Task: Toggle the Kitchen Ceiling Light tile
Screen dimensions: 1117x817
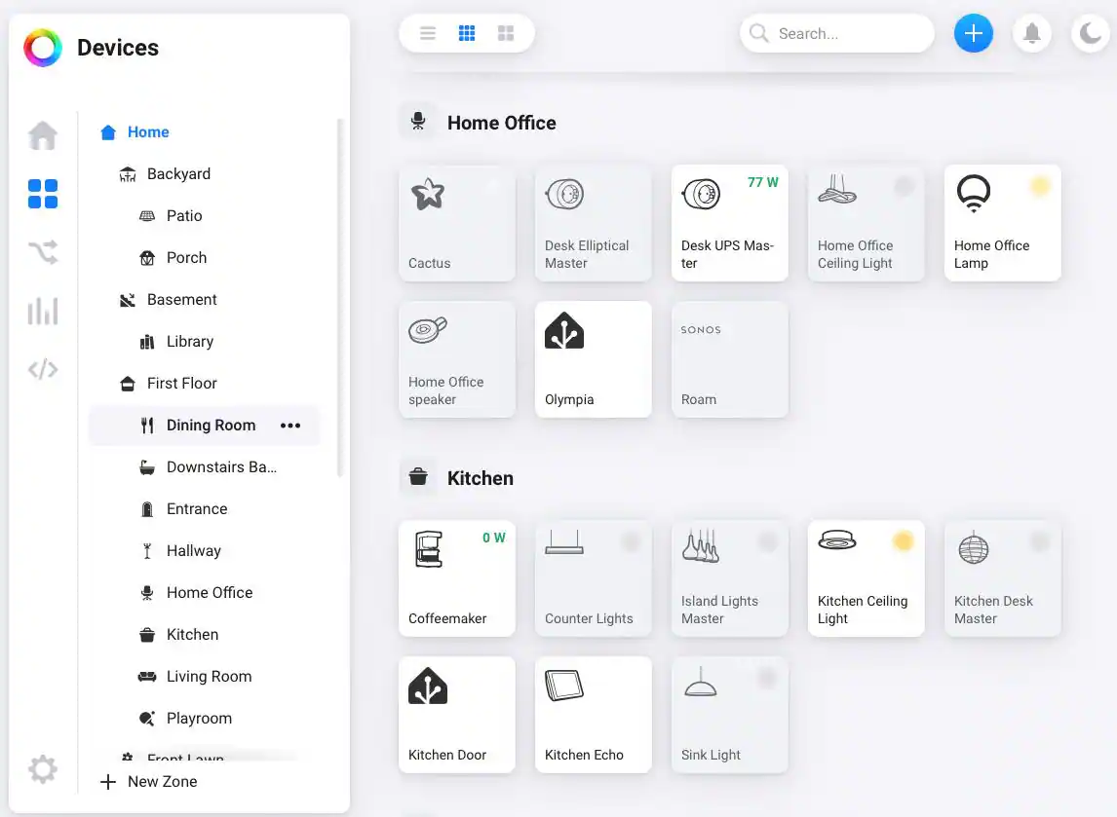Action: pyautogui.click(x=866, y=578)
